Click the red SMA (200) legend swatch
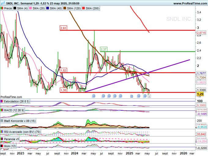208x156 pixels. click(x=84, y=8)
